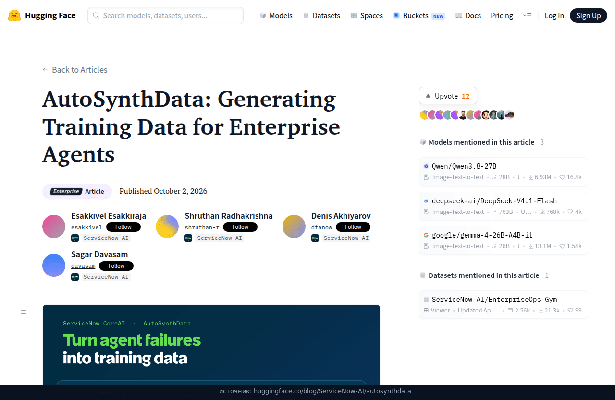Follow Denis Akhiyarov
Screen dimensions: 615x400
353,227
